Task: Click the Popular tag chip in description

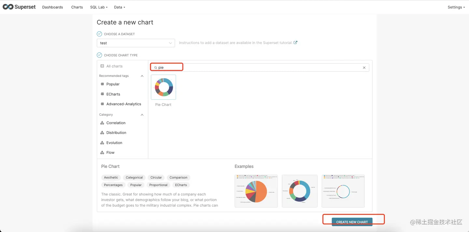Action: [136, 185]
